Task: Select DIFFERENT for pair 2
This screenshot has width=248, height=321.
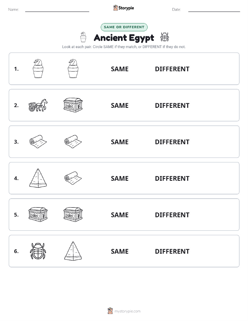Action: click(172, 105)
